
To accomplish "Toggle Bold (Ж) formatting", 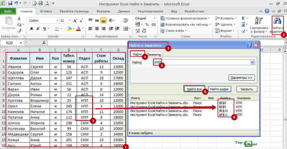I will point(32,28).
